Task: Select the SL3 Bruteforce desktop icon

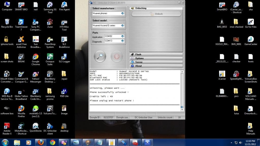Action: coord(64,42)
